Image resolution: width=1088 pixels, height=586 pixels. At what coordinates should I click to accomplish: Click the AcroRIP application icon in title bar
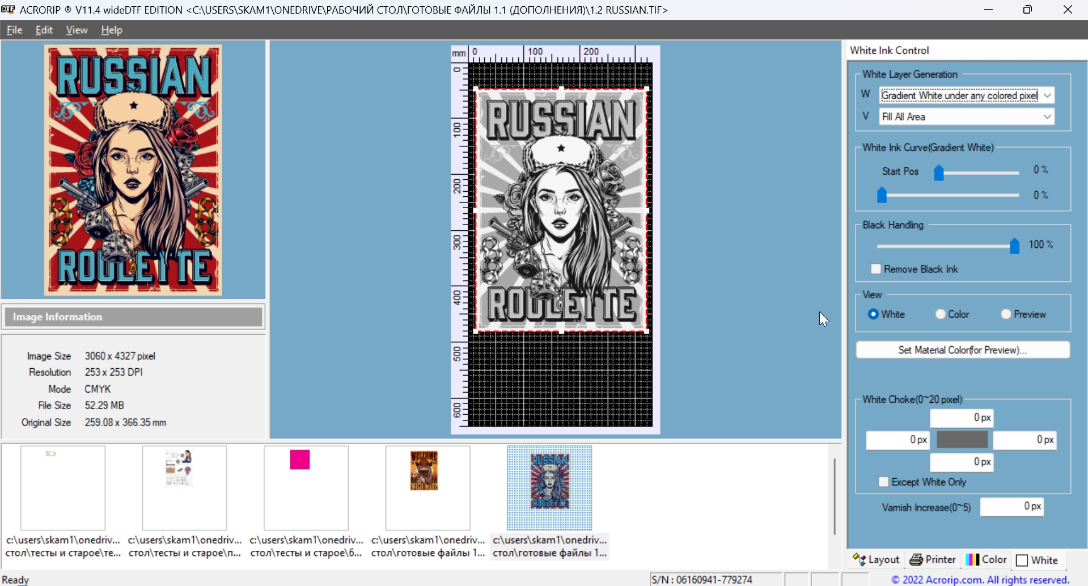[x=8, y=10]
